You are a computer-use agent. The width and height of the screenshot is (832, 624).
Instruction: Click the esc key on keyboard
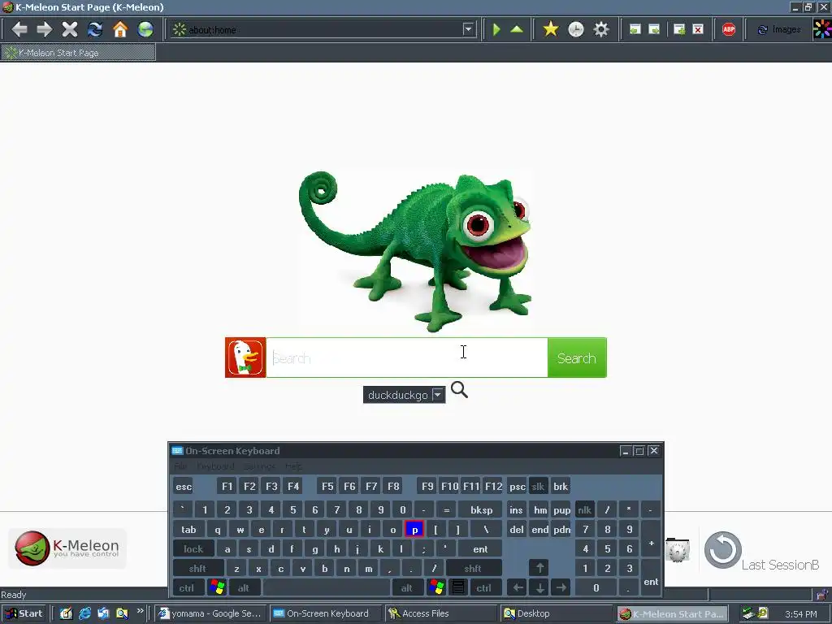[184, 486]
